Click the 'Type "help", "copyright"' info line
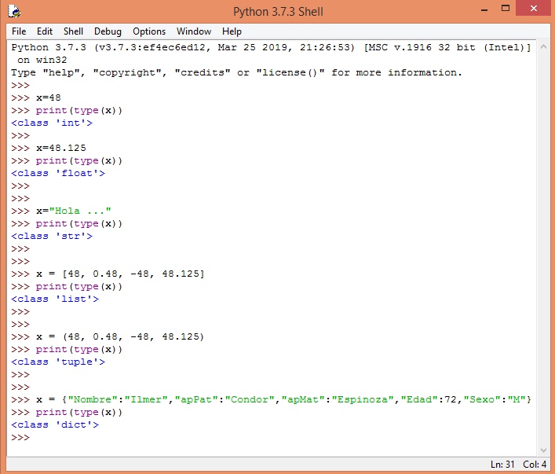Image resolution: width=555 pixels, height=474 pixels. click(x=236, y=72)
